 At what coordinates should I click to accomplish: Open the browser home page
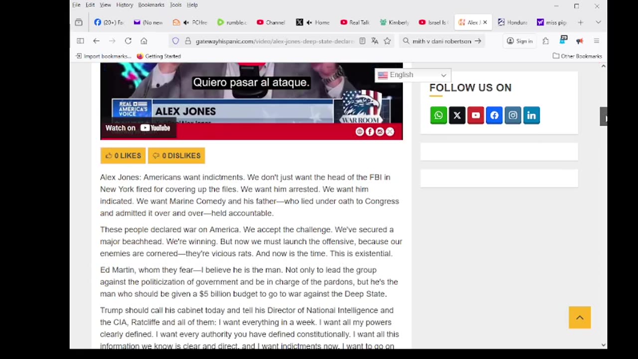144,41
